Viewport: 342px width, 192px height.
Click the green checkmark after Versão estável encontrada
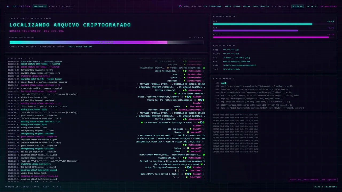[204, 68]
